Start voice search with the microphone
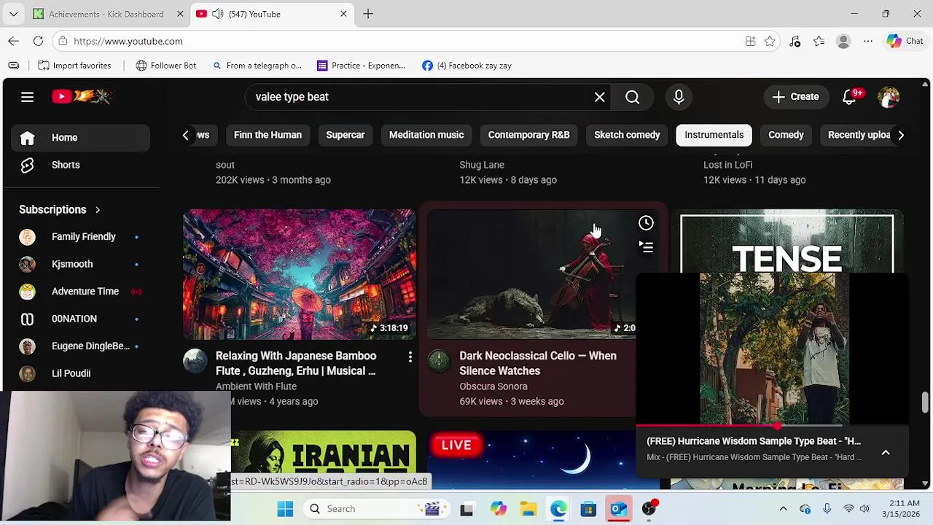The width and height of the screenshot is (933, 525). point(679,97)
